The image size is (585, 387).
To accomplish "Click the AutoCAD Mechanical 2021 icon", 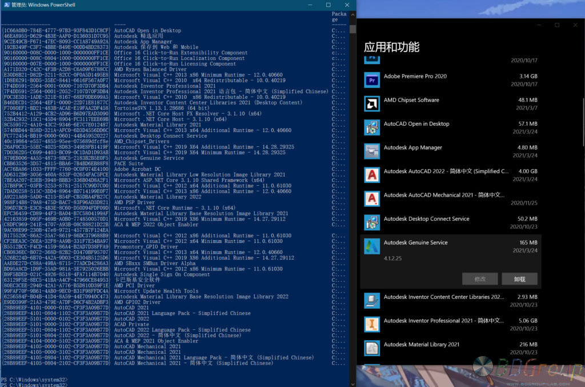I will click(372, 199).
